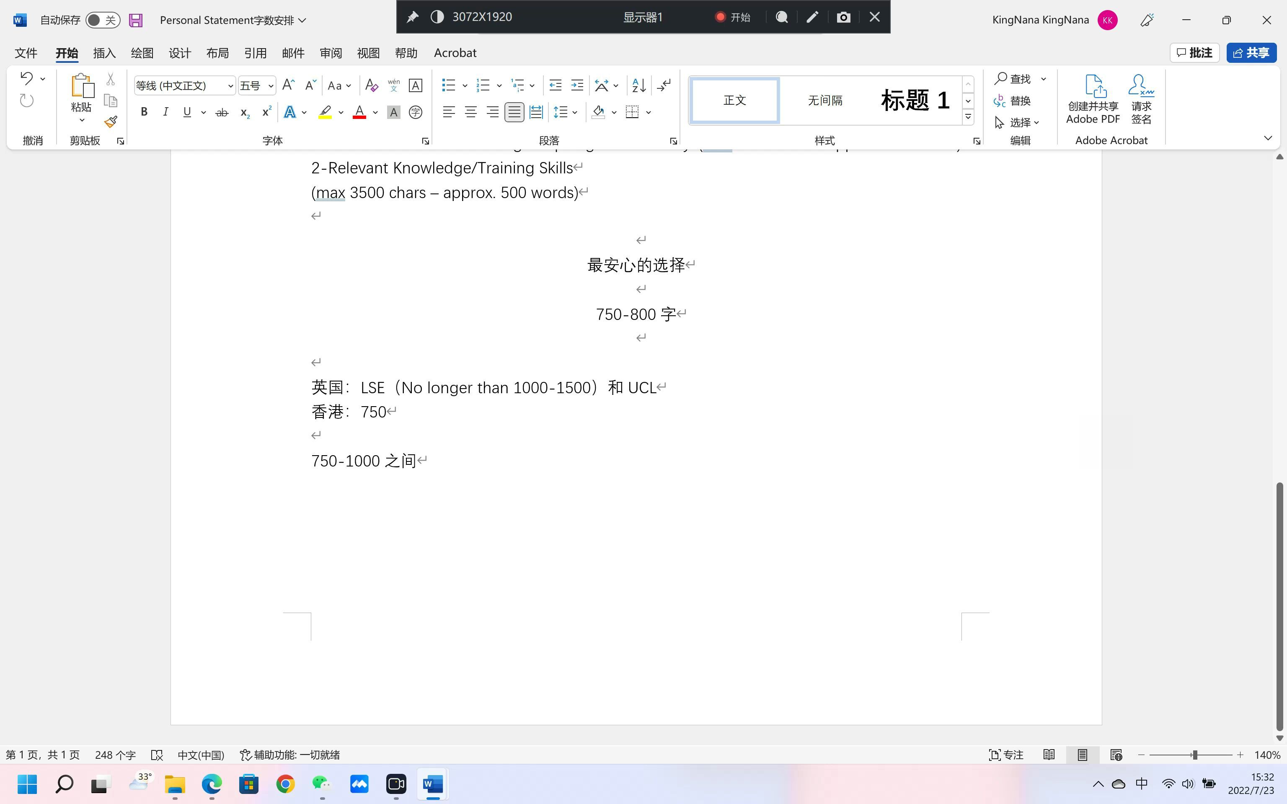Viewport: 1287px width, 804px height.
Task: Open the font size dropdown
Action: click(271, 85)
